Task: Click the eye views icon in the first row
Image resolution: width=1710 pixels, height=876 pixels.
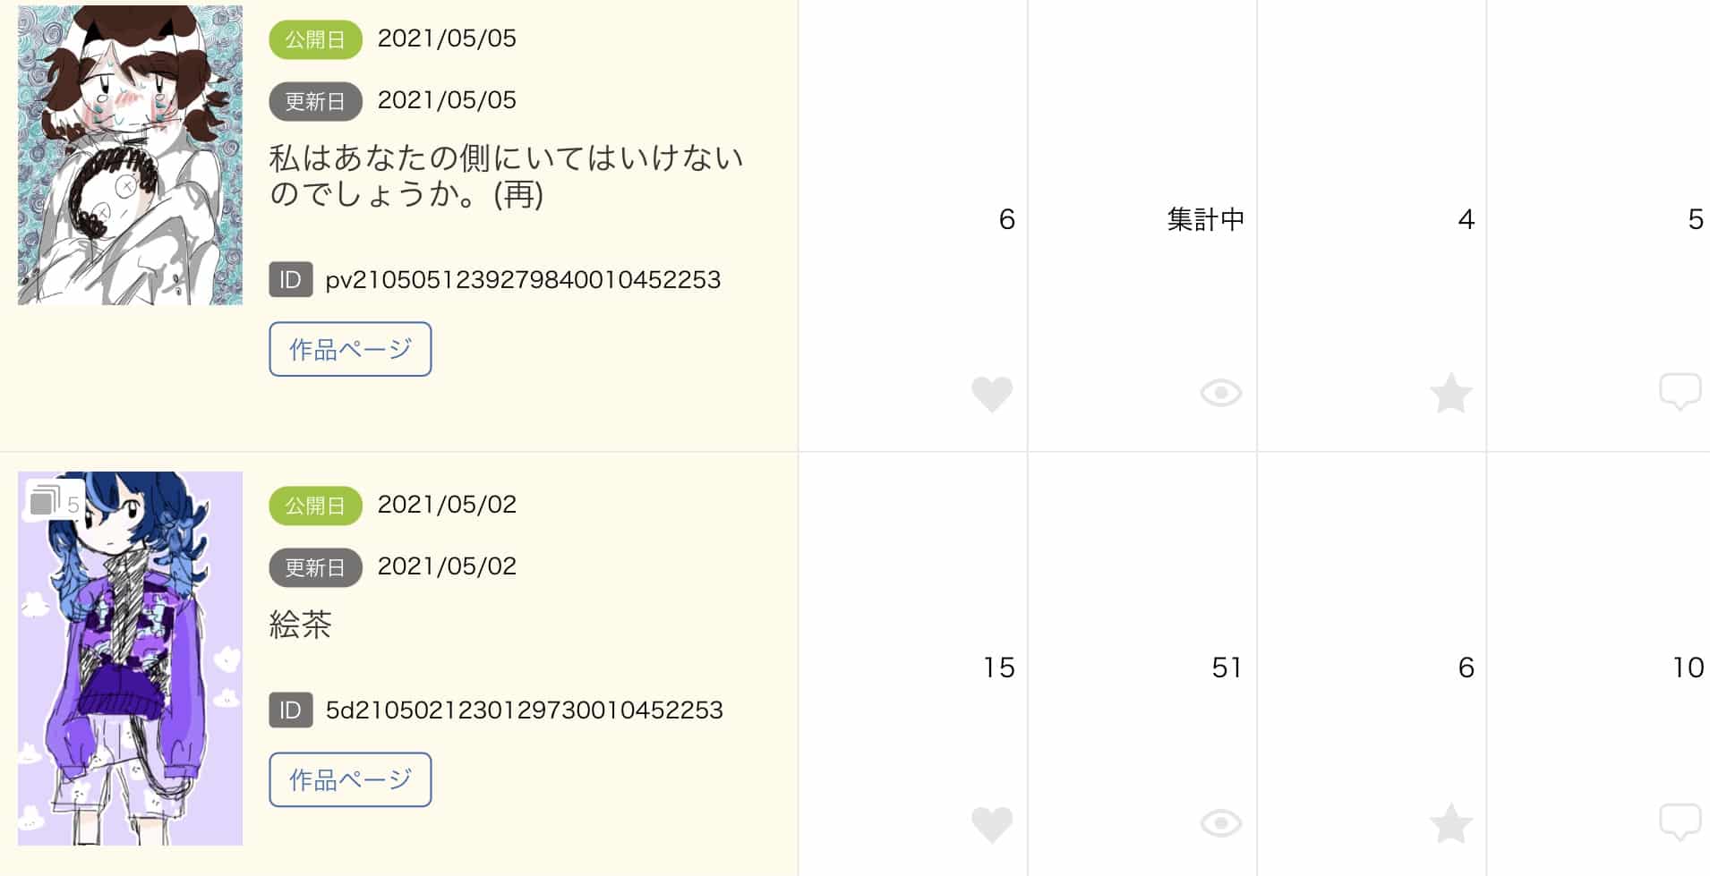Action: [x=1220, y=393]
